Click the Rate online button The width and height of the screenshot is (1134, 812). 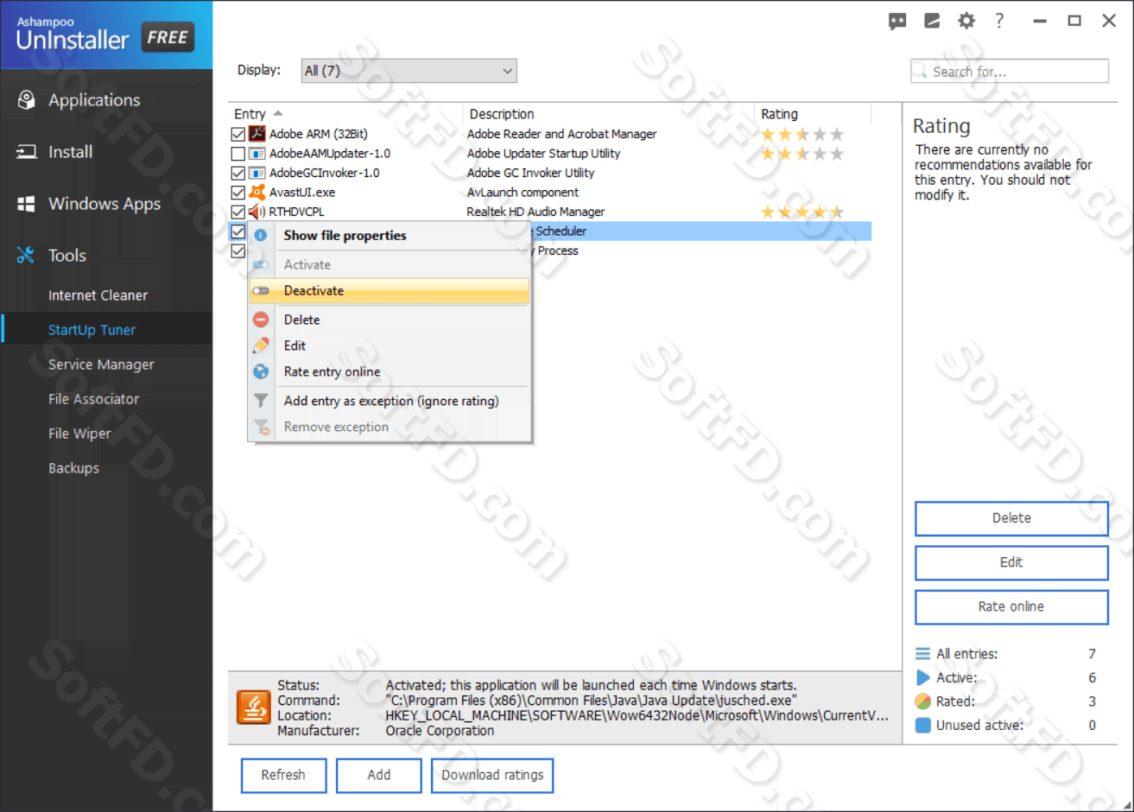pyautogui.click(x=1011, y=606)
